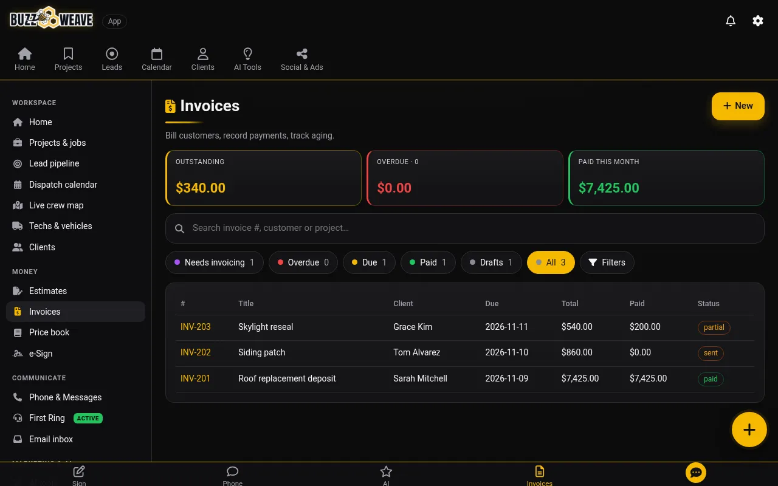The width and height of the screenshot is (778, 486).
Task: Open Estimates in sidebar
Action: [75, 291]
